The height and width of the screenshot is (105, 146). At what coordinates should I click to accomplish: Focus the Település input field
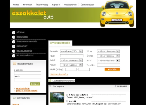[109, 65]
